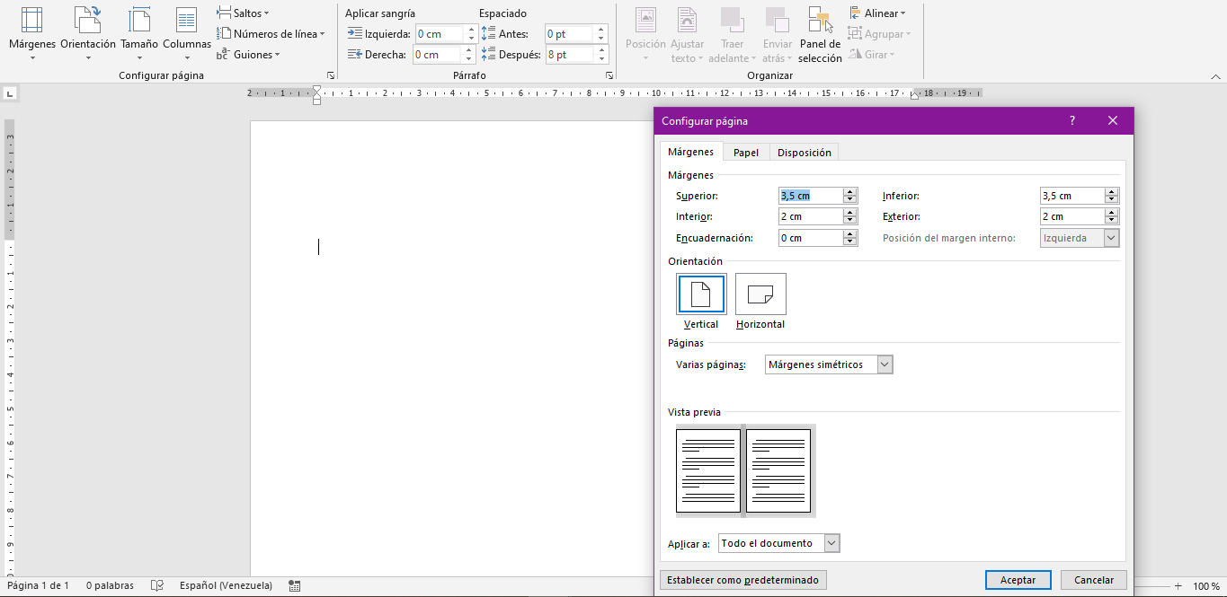Viewport: 1227px width, 597px height.
Task: Open the Márgenes ribbon dropdown
Action: tap(32, 34)
